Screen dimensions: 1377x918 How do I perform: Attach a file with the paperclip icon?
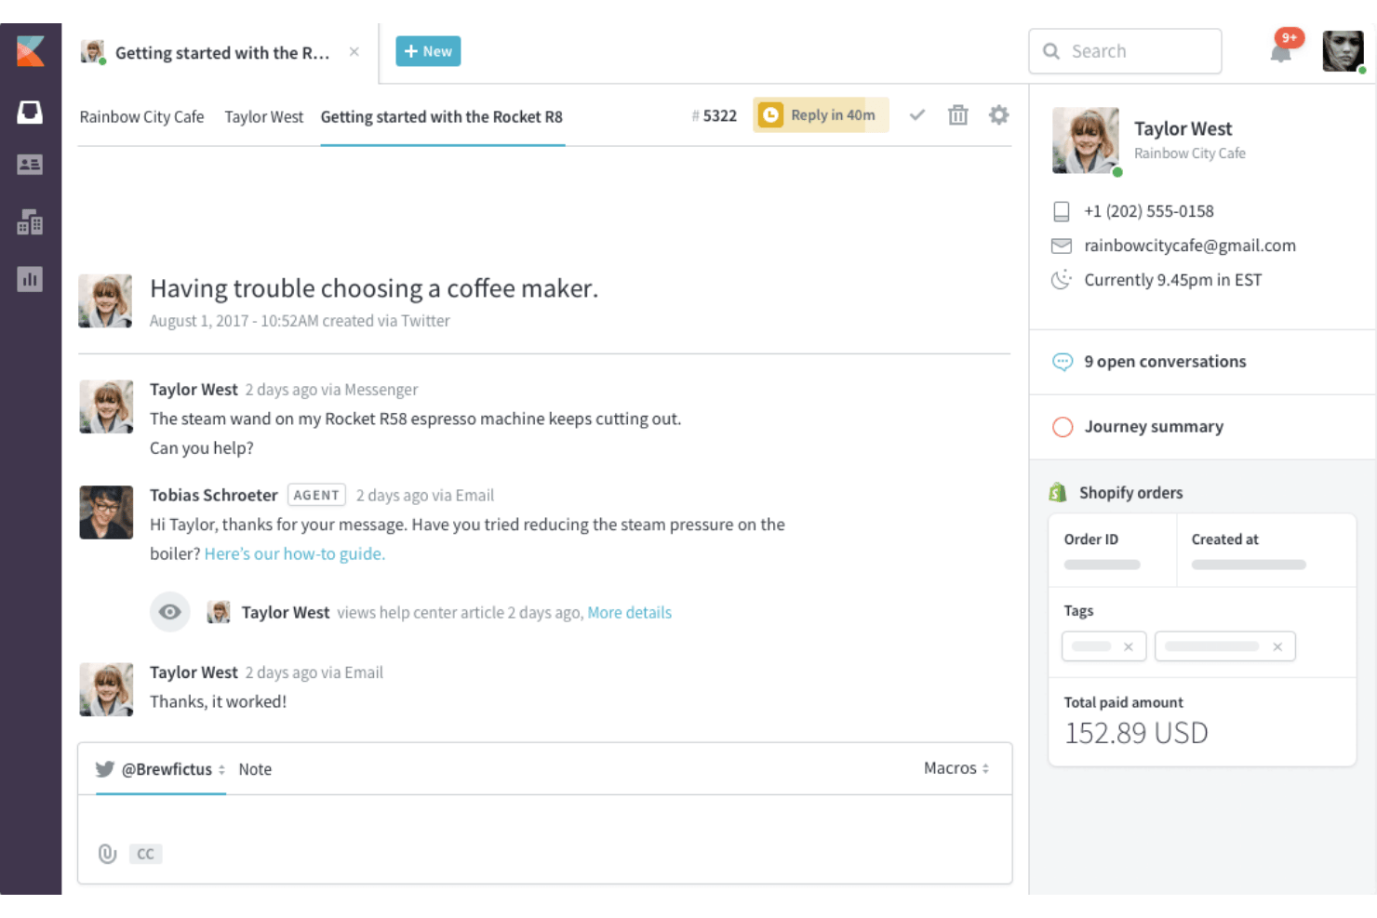coord(108,853)
